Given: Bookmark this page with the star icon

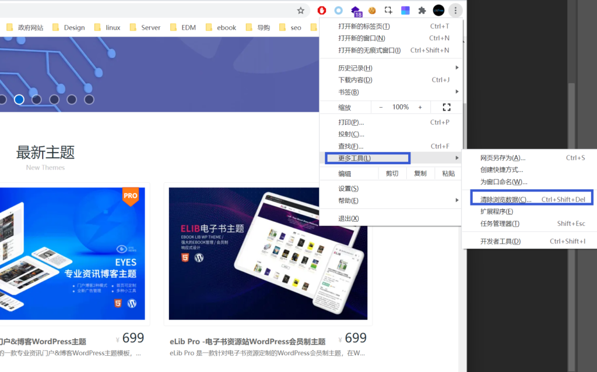Looking at the screenshot, I should [300, 10].
